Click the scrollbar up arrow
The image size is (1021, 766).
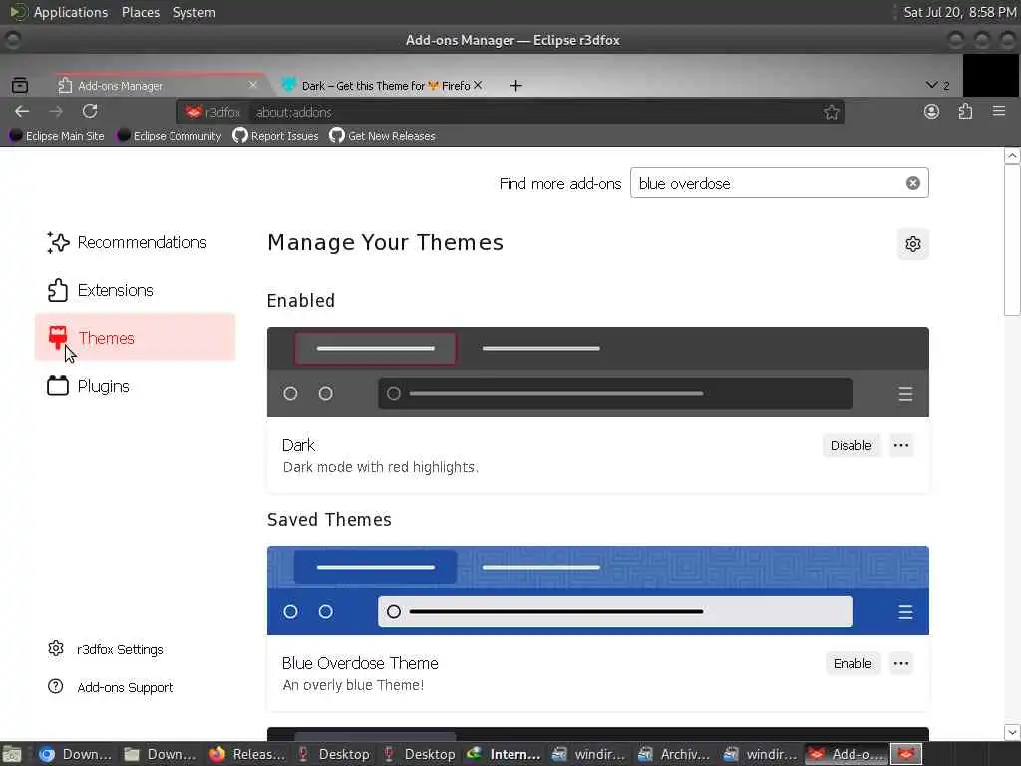click(x=1012, y=155)
